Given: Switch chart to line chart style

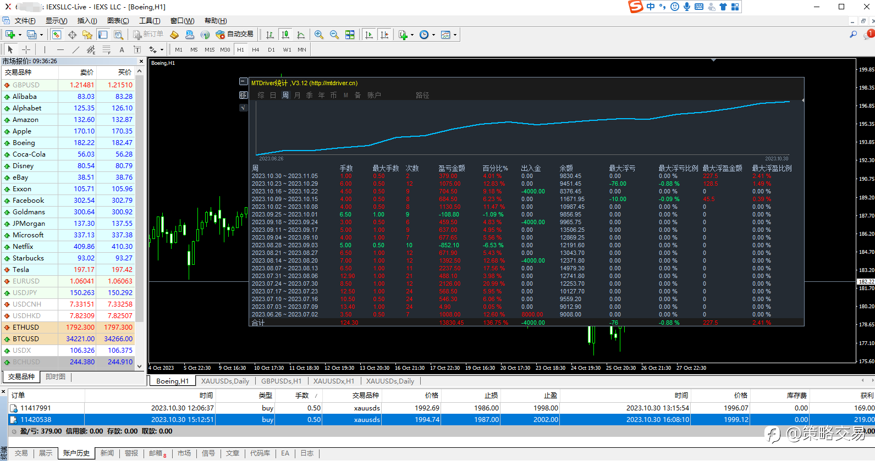Looking at the screenshot, I should 301,35.
